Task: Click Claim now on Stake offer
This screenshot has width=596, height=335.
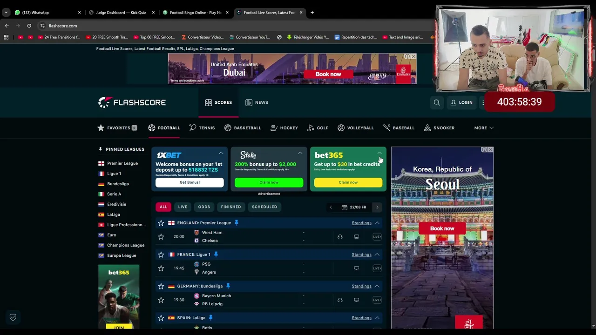Action: 269,182
